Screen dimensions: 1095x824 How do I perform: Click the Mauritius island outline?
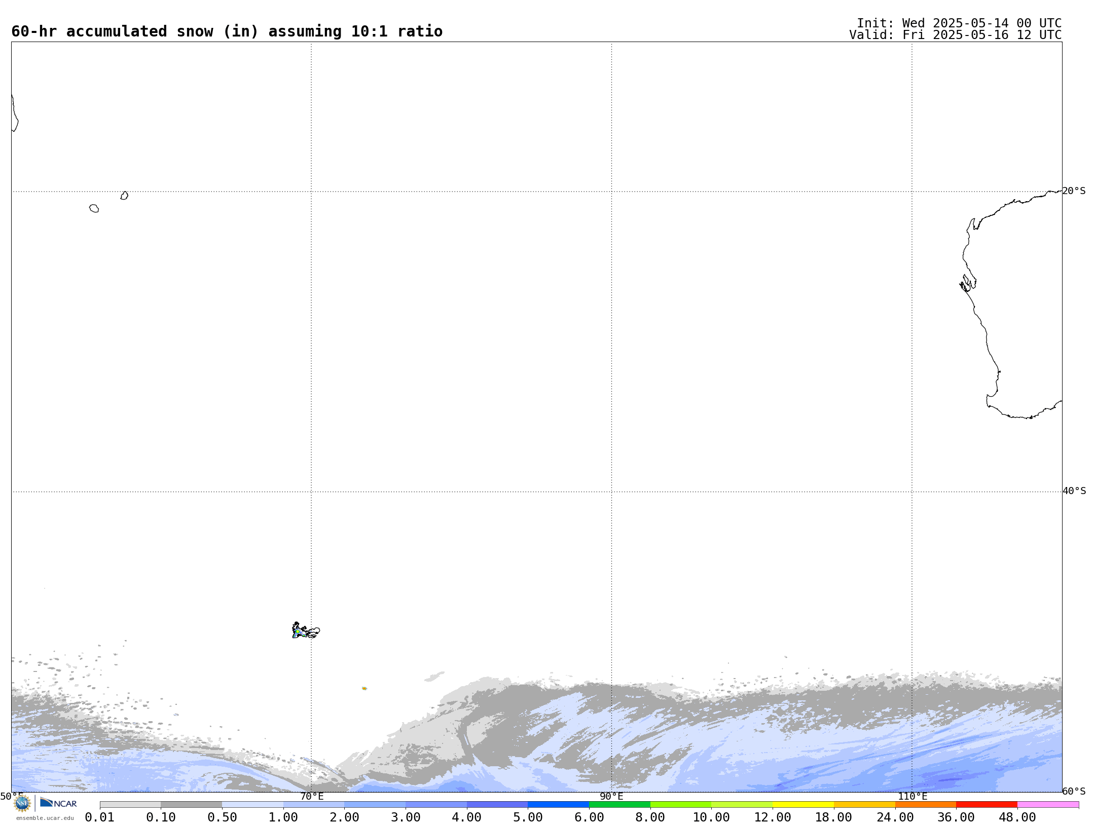coord(124,196)
